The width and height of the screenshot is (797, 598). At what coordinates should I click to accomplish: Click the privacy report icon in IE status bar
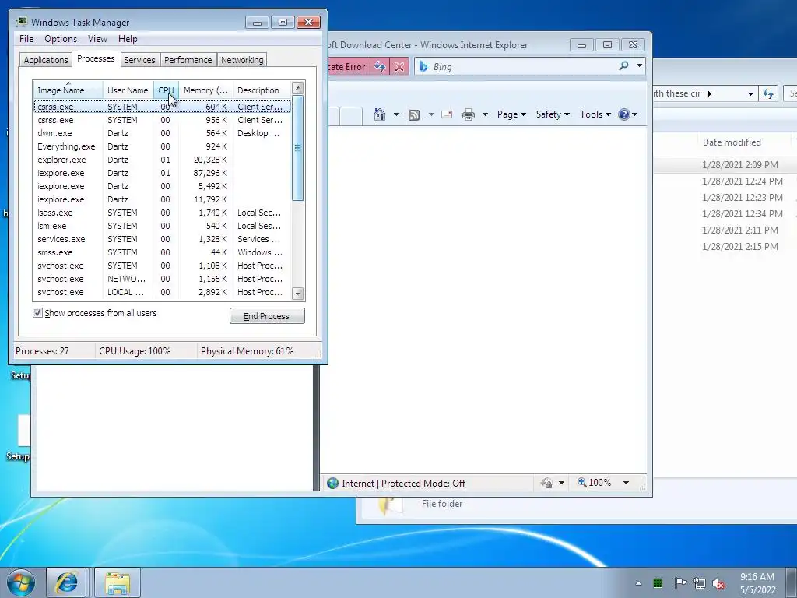(x=547, y=483)
